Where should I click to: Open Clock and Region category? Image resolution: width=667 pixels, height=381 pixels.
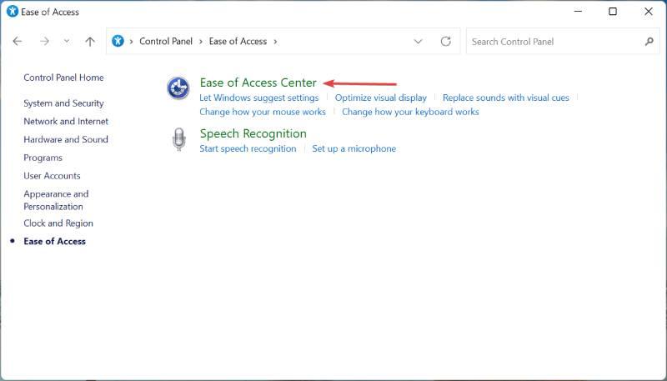tap(58, 223)
